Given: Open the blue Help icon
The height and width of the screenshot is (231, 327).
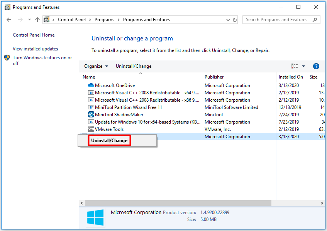Looking at the screenshot, I should coord(316,66).
